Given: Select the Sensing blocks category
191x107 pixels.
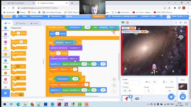Looking at the screenshot, I should point(5,62).
